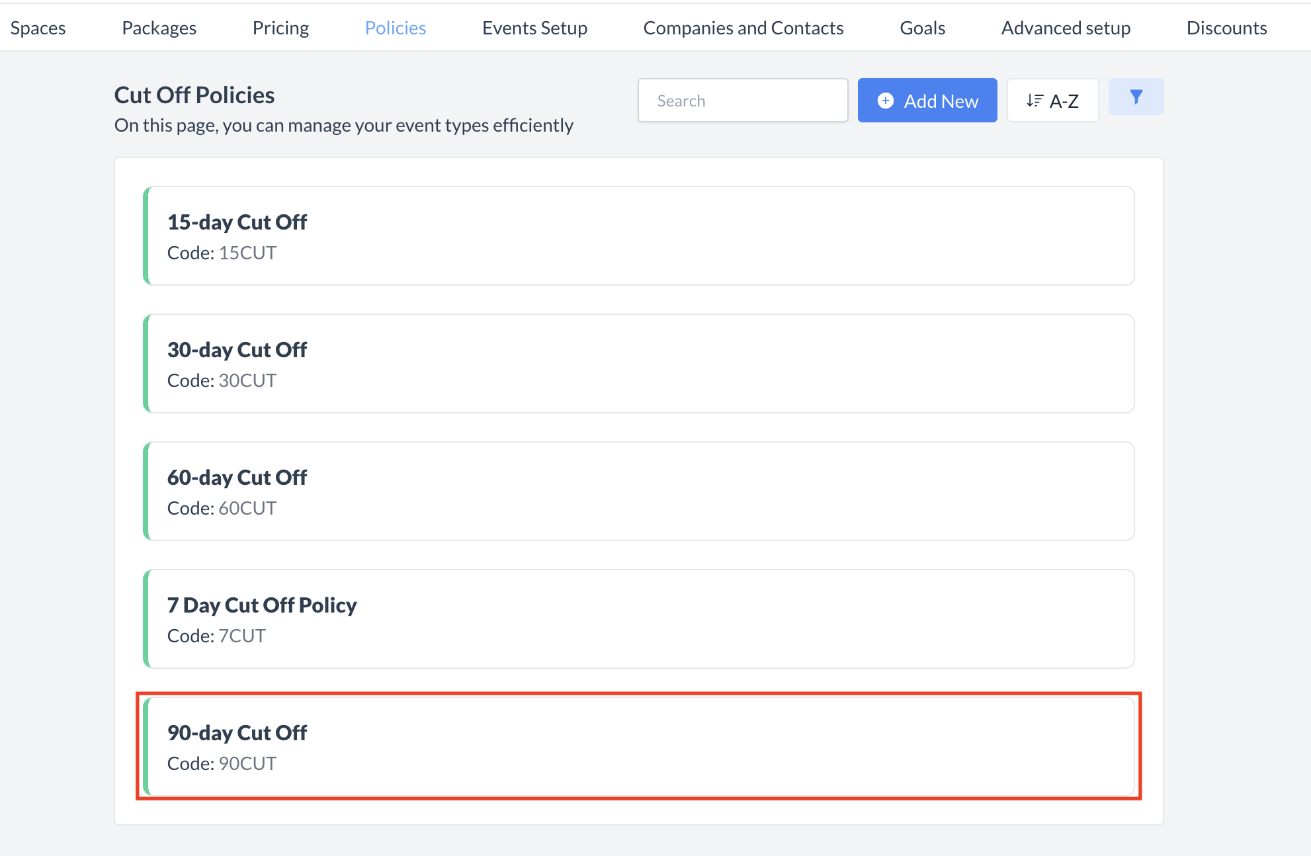Open the Events Setup tab
The width and height of the screenshot is (1311, 856).
[x=534, y=28]
